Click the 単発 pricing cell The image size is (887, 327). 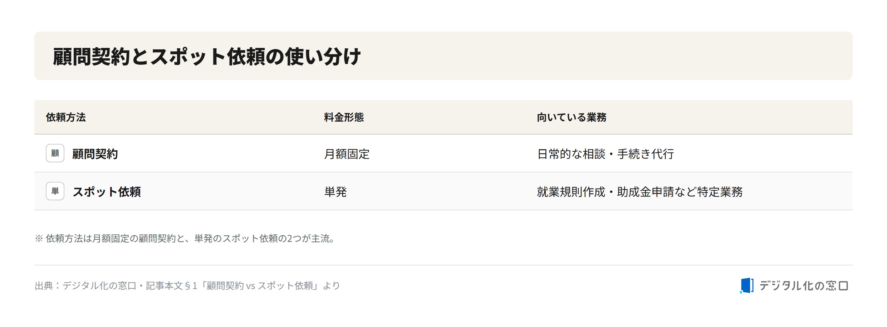(335, 192)
